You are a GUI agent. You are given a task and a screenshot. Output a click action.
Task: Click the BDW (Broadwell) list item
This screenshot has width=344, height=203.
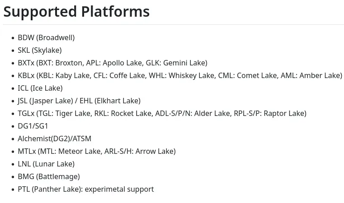pyautogui.click(x=46, y=37)
